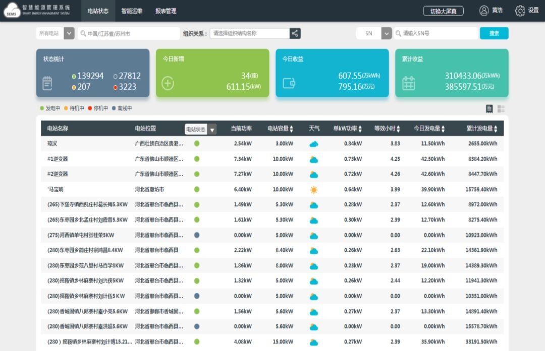
Task: Click the plus icon in 今日新增 card
Action: 168,83
